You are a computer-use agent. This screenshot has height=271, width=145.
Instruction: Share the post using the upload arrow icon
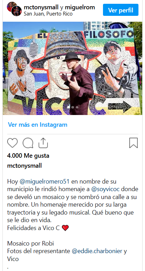(x=43, y=143)
